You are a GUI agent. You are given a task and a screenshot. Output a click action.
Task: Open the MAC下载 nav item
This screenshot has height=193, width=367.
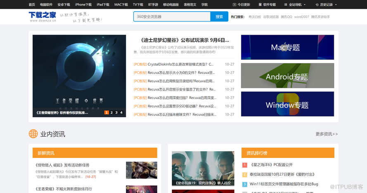pos(121,5)
